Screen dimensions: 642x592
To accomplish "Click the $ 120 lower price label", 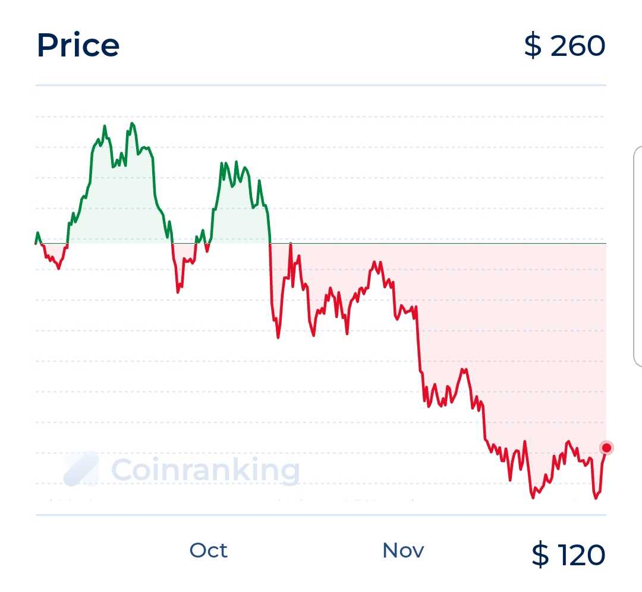I will [x=568, y=555].
